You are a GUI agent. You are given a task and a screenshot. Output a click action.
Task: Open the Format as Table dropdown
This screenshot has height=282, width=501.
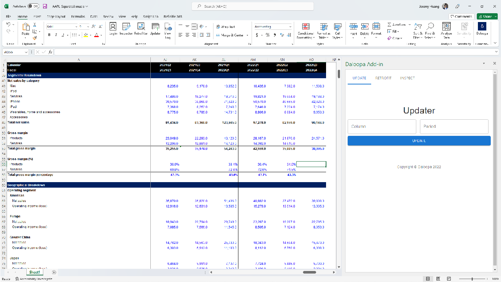point(324,31)
